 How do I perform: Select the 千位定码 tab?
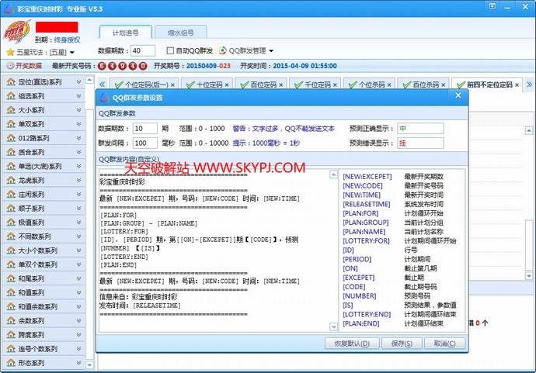pos(317,84)
